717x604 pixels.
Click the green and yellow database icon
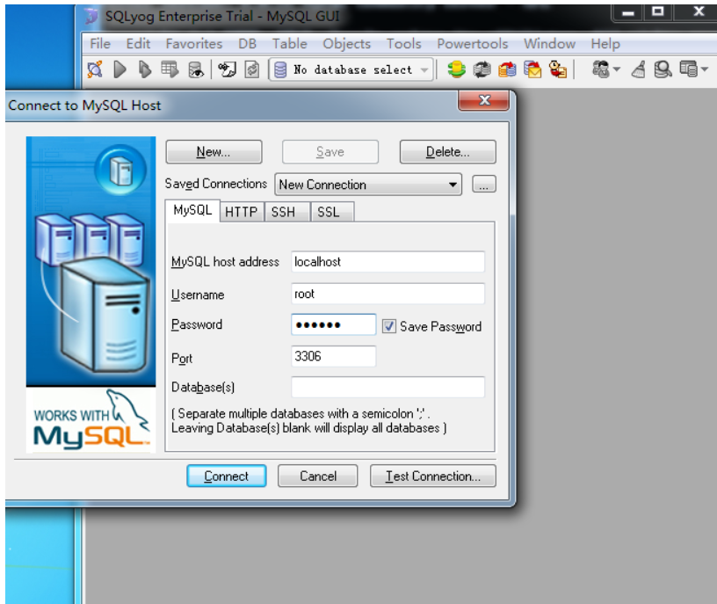pyautogui.click(x=456, y=69)
